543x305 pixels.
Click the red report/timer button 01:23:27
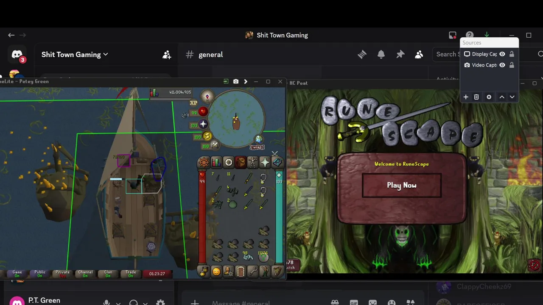(x=157, y=274)
